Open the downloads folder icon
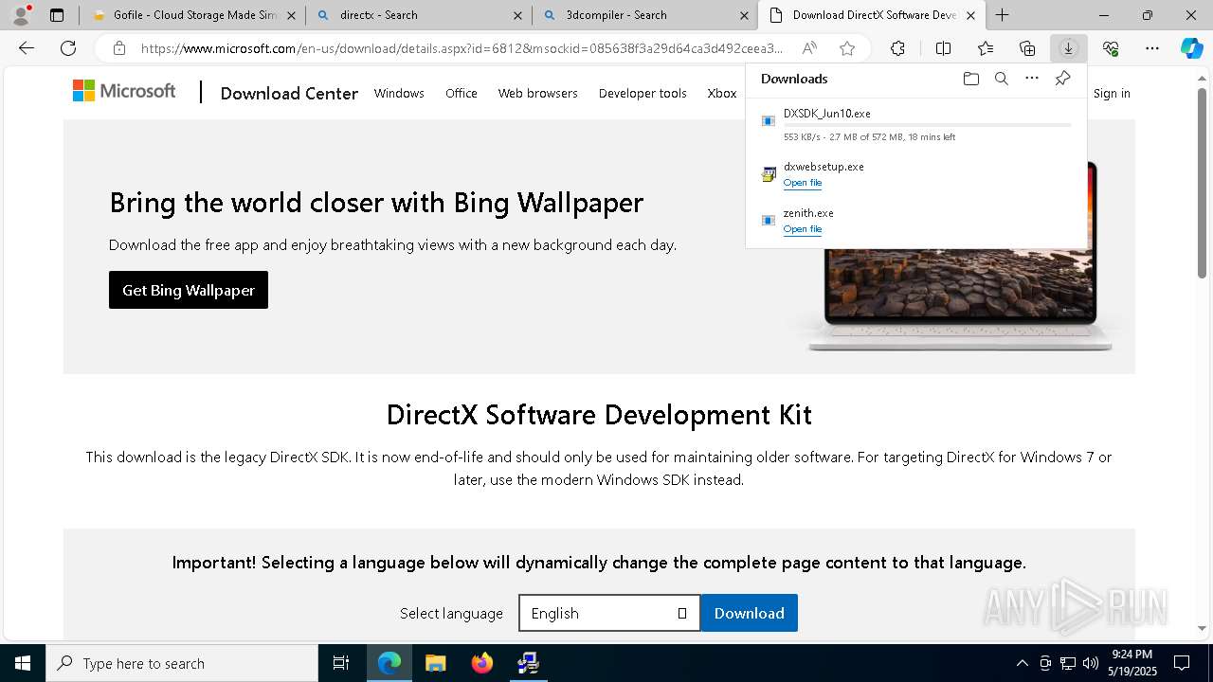Viewport: 1213px width, 682px height. tap(970, 79)
